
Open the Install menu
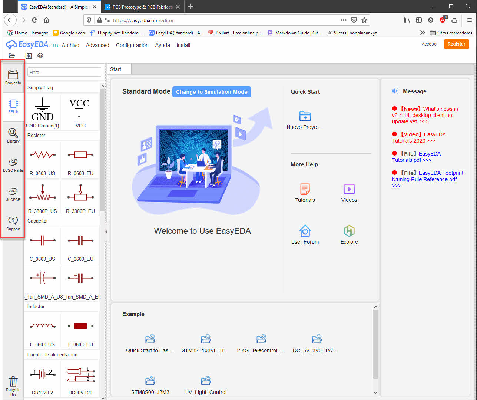tap(183, 45)
